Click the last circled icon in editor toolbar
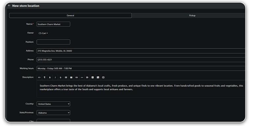253x126 pixels. [x=103, y=77]
